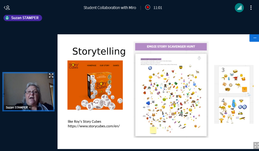Click the Story Cubes website image
Image resolution: width=259 pixels, height=151 pixels.
tap(95, 85)
